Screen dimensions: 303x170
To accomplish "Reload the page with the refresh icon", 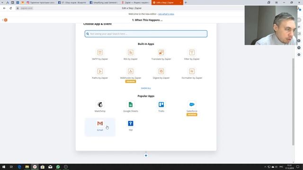I will 11,8.
